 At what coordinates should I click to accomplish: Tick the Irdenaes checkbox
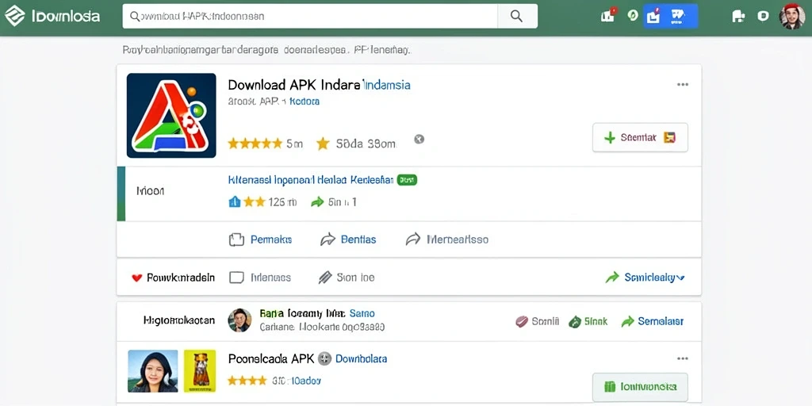click(x=236, y=278)
